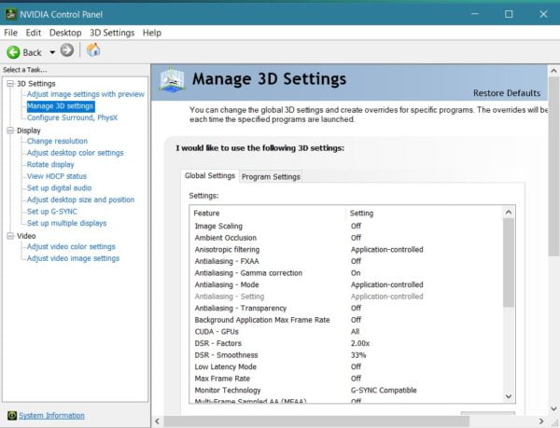
Task: Click the Manage 3D Settings header icon
Action: coord(172,81)
